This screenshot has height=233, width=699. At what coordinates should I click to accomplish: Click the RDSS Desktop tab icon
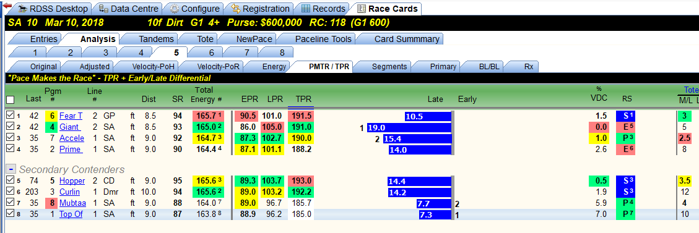[22, 9]
